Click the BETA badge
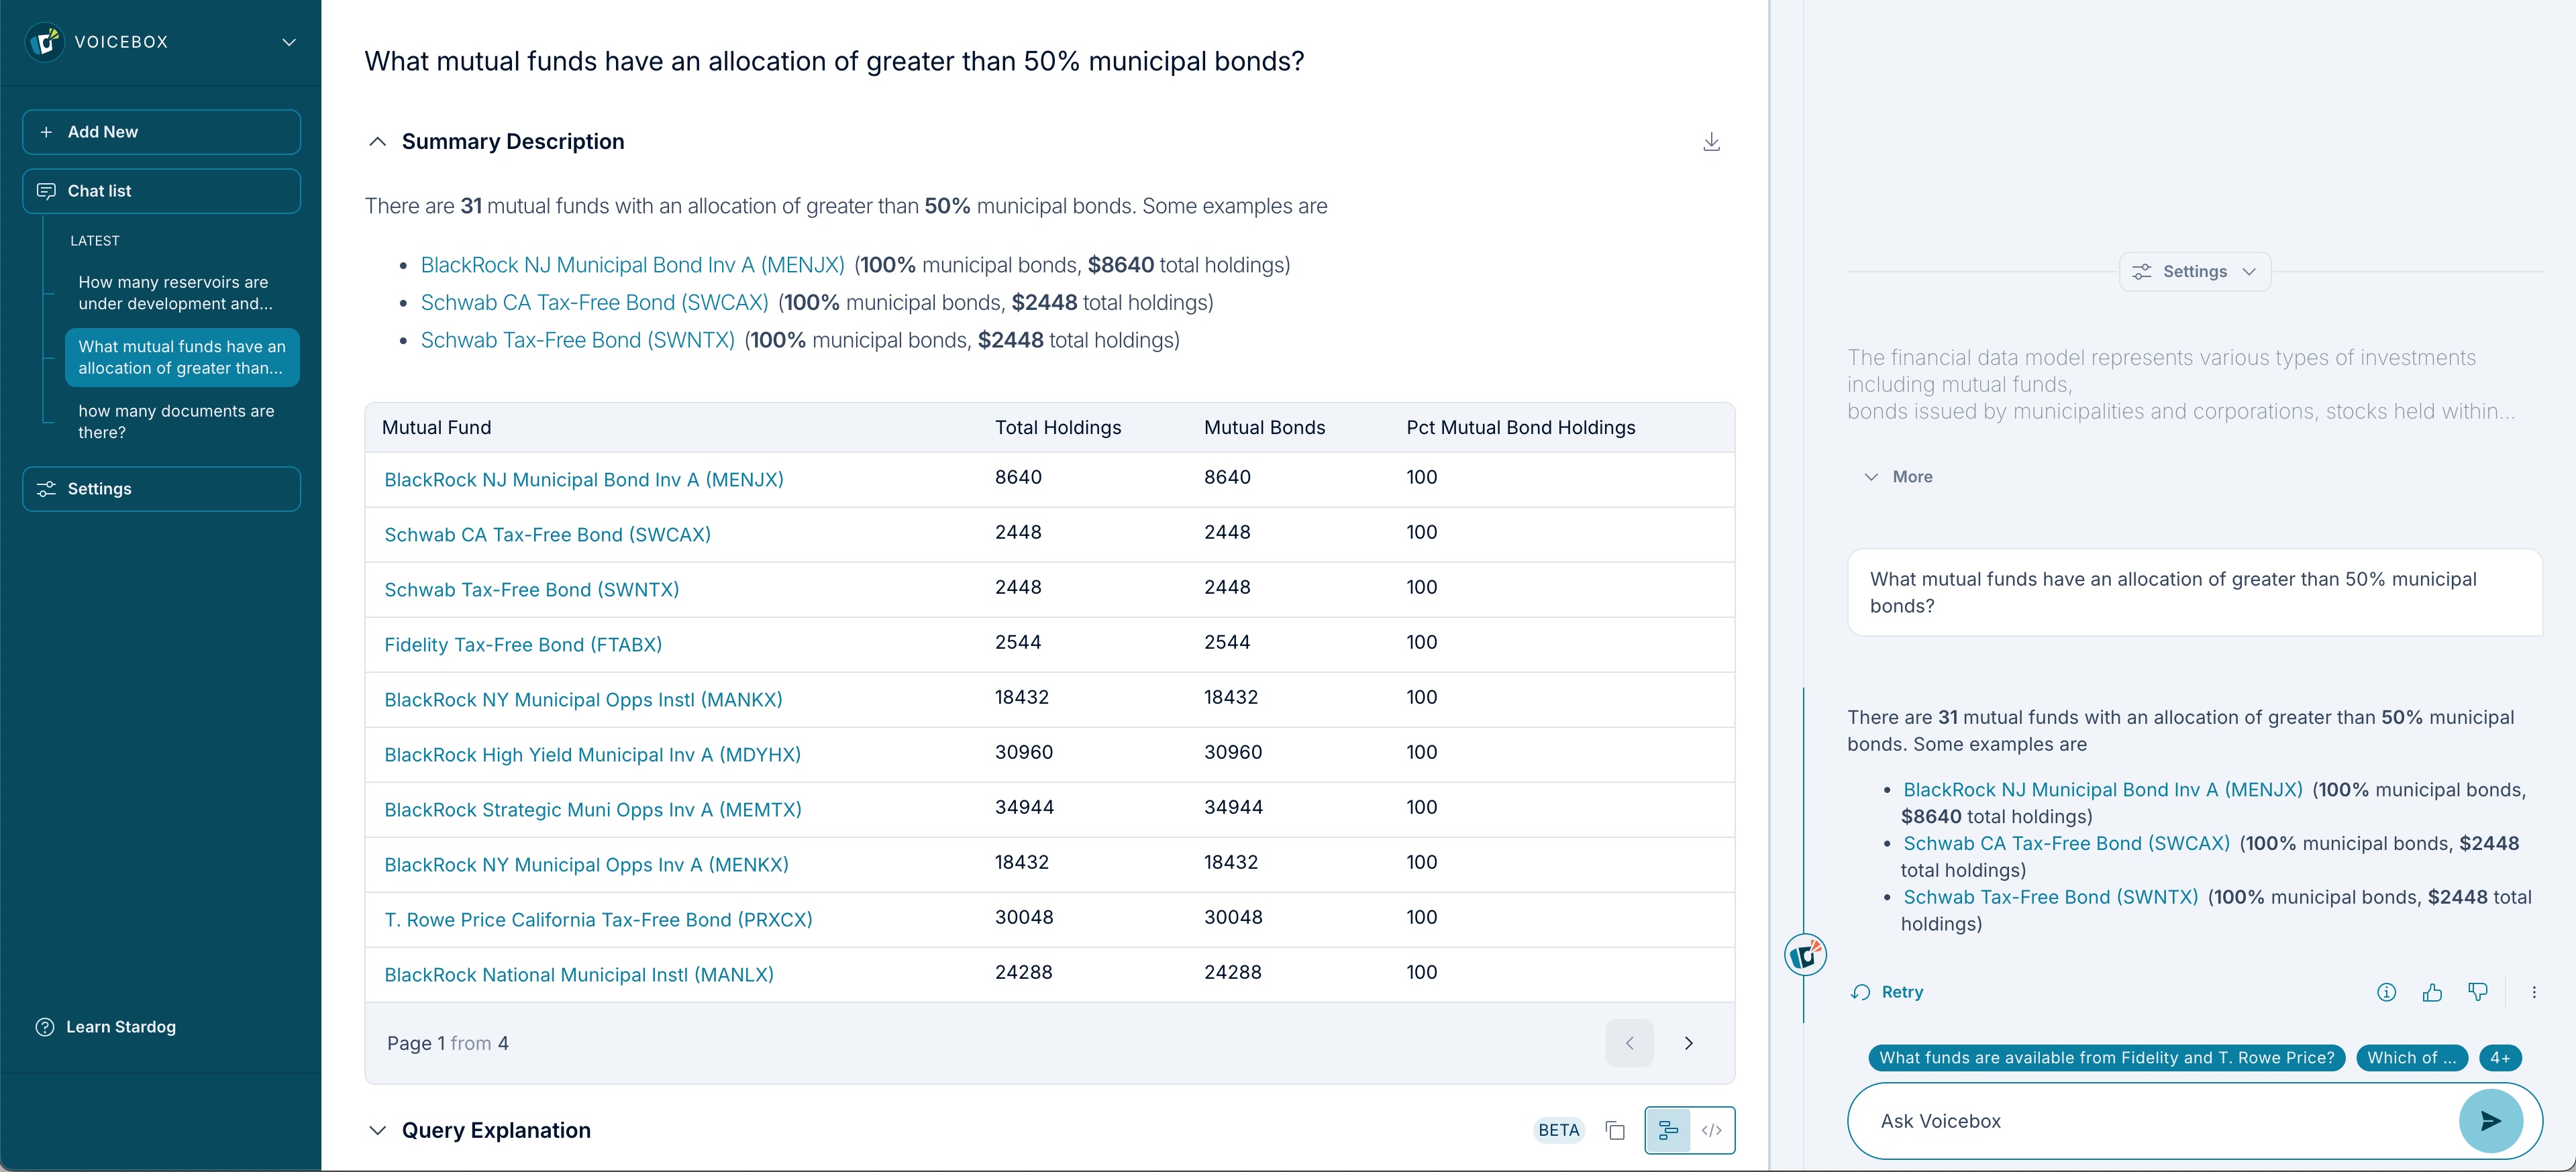Image resolution: width=2576 pixels, height=1172 pixels. (x=1558, y=1131)
